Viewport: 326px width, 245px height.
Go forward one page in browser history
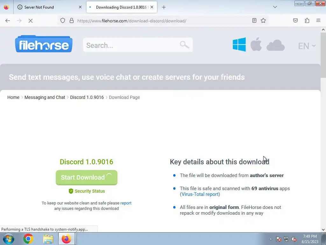tap(19, 21)
